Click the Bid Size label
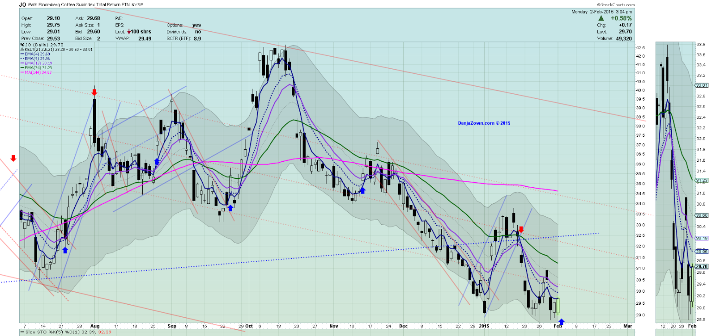The height and width of the screenshot is (336, 716). (x=84, y=38)
